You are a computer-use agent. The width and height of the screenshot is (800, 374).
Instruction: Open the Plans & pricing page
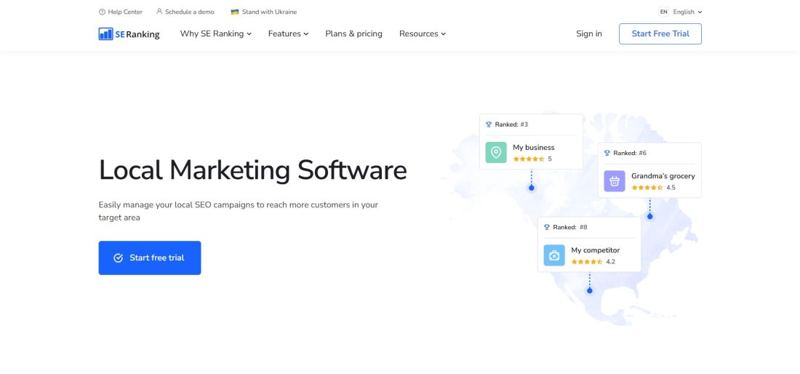point(353,33)
